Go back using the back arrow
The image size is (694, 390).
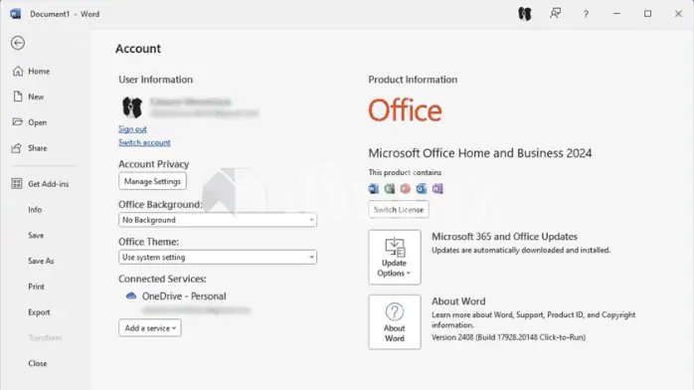click(x=18, y=43)
